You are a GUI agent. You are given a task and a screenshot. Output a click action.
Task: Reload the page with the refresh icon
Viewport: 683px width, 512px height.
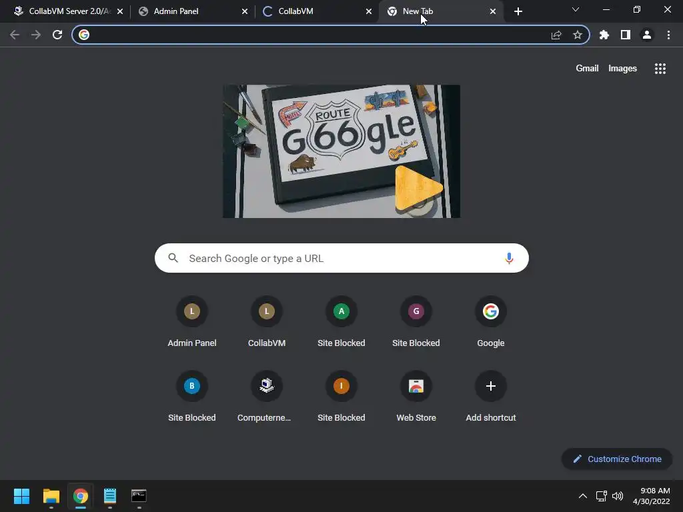tap(57, 35)
